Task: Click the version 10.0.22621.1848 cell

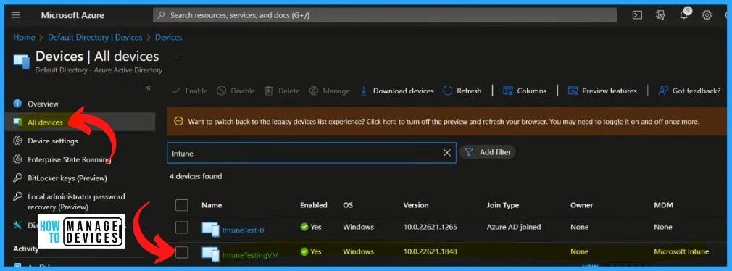Action: pos(431,252)
